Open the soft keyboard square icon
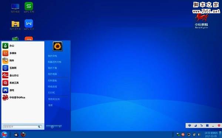Image resolution: width=222 pixels, height=138 pixels. (x=207, y=125)
